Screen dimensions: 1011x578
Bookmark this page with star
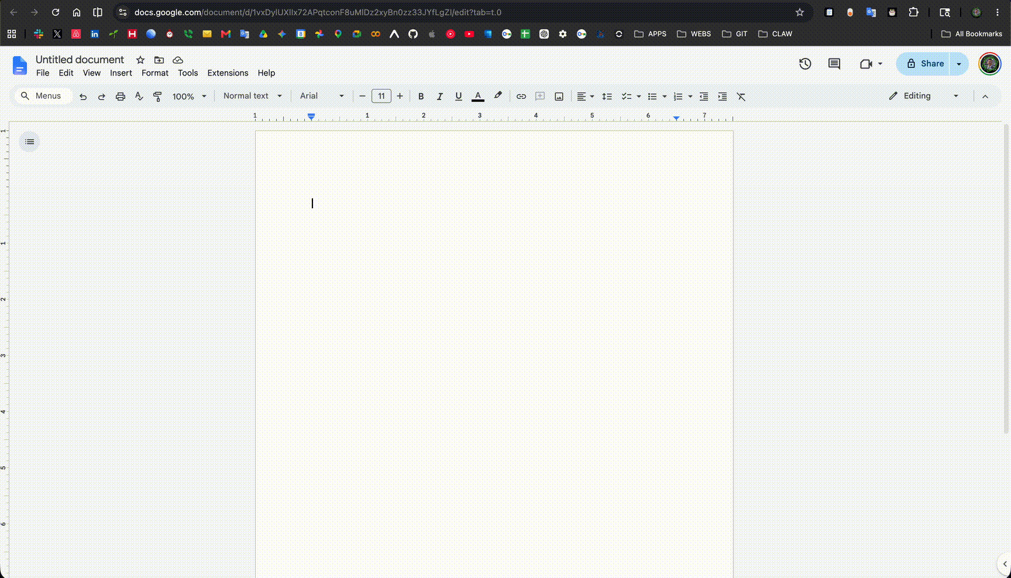[x=800, y=12]
